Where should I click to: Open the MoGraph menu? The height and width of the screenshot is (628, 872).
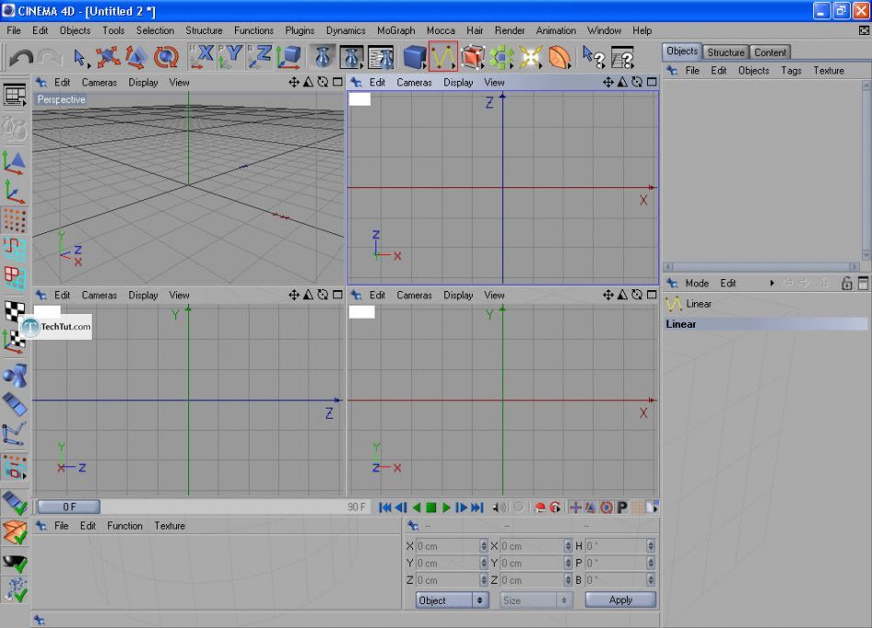(396, 30)
